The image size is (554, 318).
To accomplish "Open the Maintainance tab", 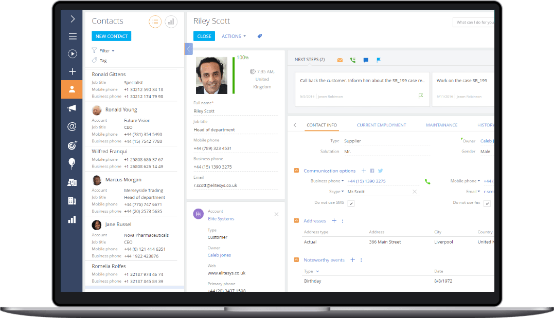I will pyautogui.click(x=441, y=125).
